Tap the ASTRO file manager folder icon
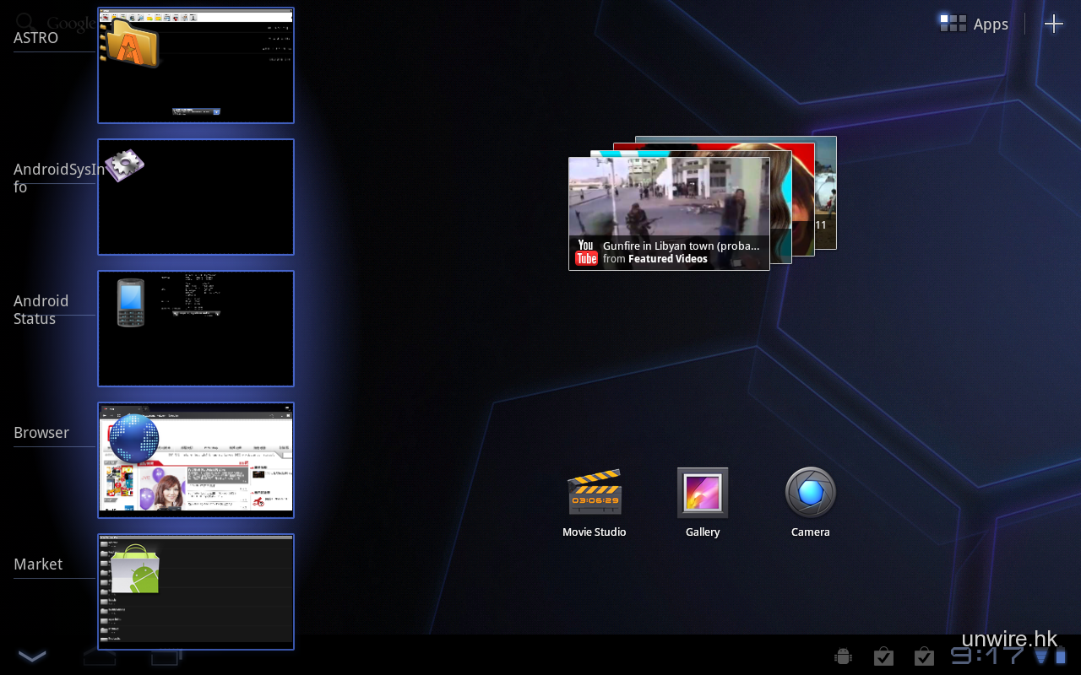 131,40
